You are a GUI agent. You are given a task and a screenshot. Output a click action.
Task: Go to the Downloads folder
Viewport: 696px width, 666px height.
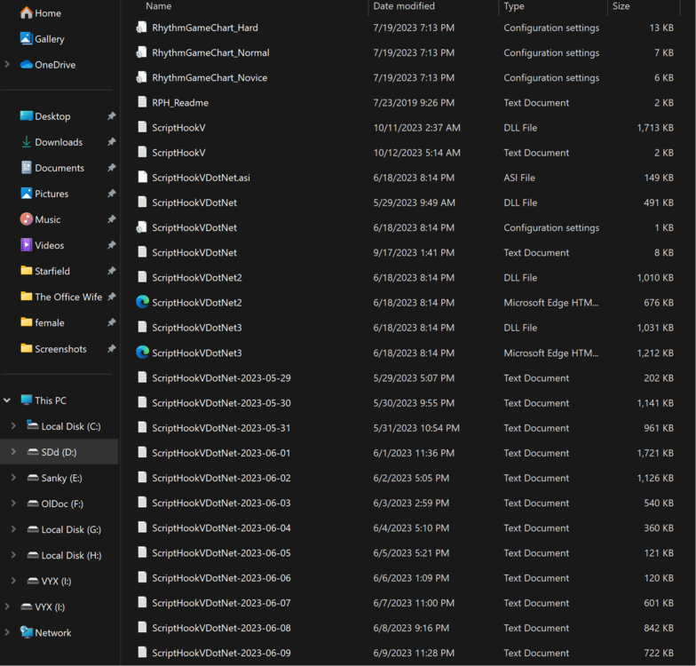click(x=51, y=142)
